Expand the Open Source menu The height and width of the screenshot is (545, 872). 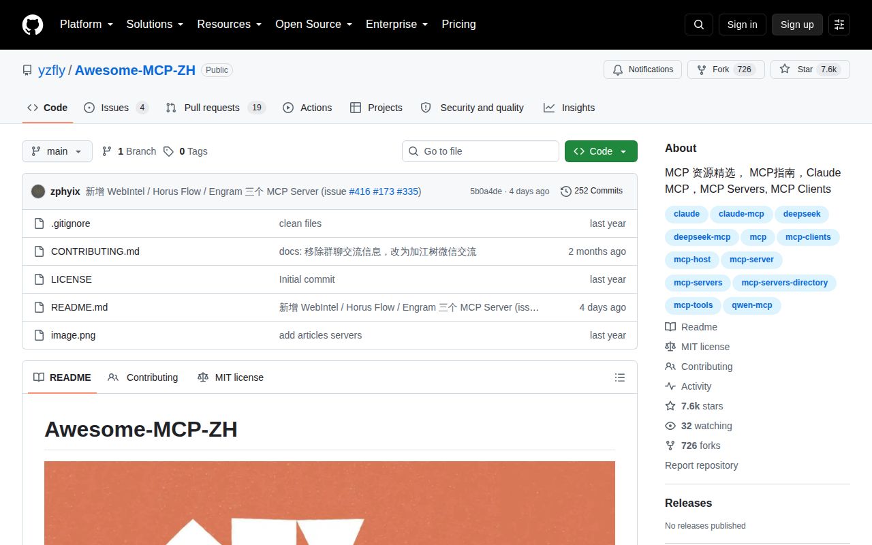pos(314,25)
